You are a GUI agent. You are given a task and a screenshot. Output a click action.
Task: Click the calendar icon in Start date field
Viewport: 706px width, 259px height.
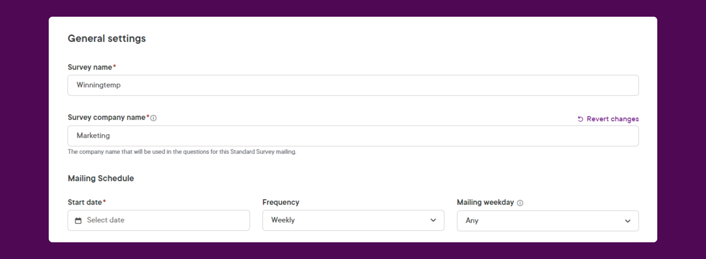click(78, 220)
